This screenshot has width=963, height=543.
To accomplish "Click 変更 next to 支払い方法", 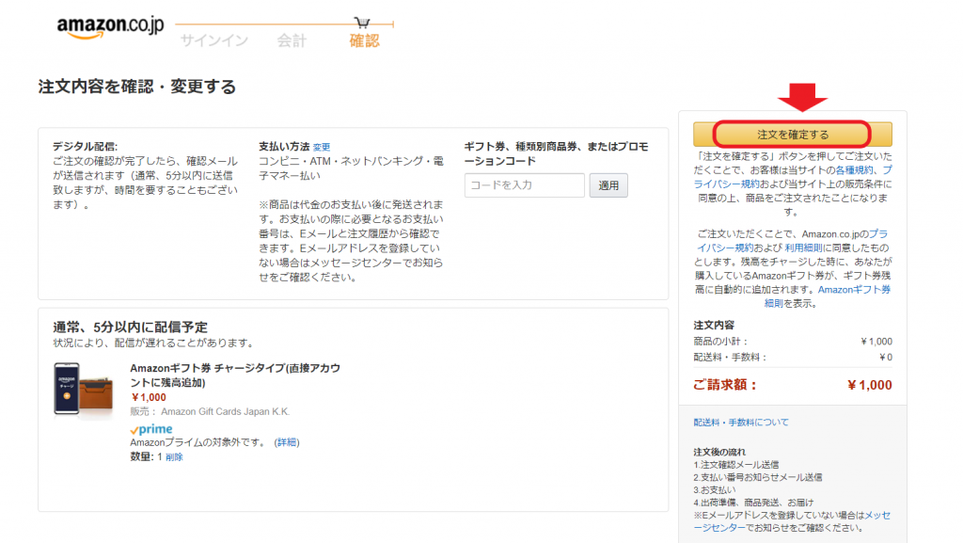I will click(x=322, y=148).
